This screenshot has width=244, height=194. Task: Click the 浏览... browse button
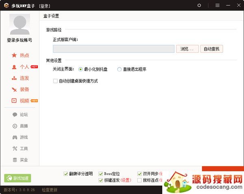click(x=187, y=49)
